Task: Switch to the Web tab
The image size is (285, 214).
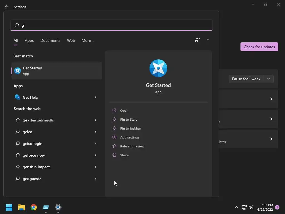Action: [x=71, y=40]
